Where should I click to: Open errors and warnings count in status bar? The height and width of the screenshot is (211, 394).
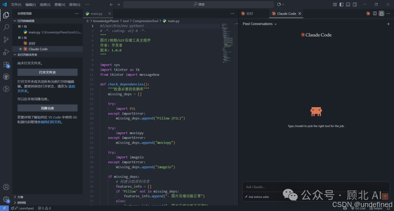click(x=44, y=208)
